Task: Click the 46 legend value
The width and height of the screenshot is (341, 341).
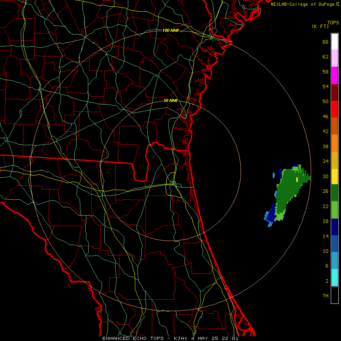Action: [x=325, y=117]
